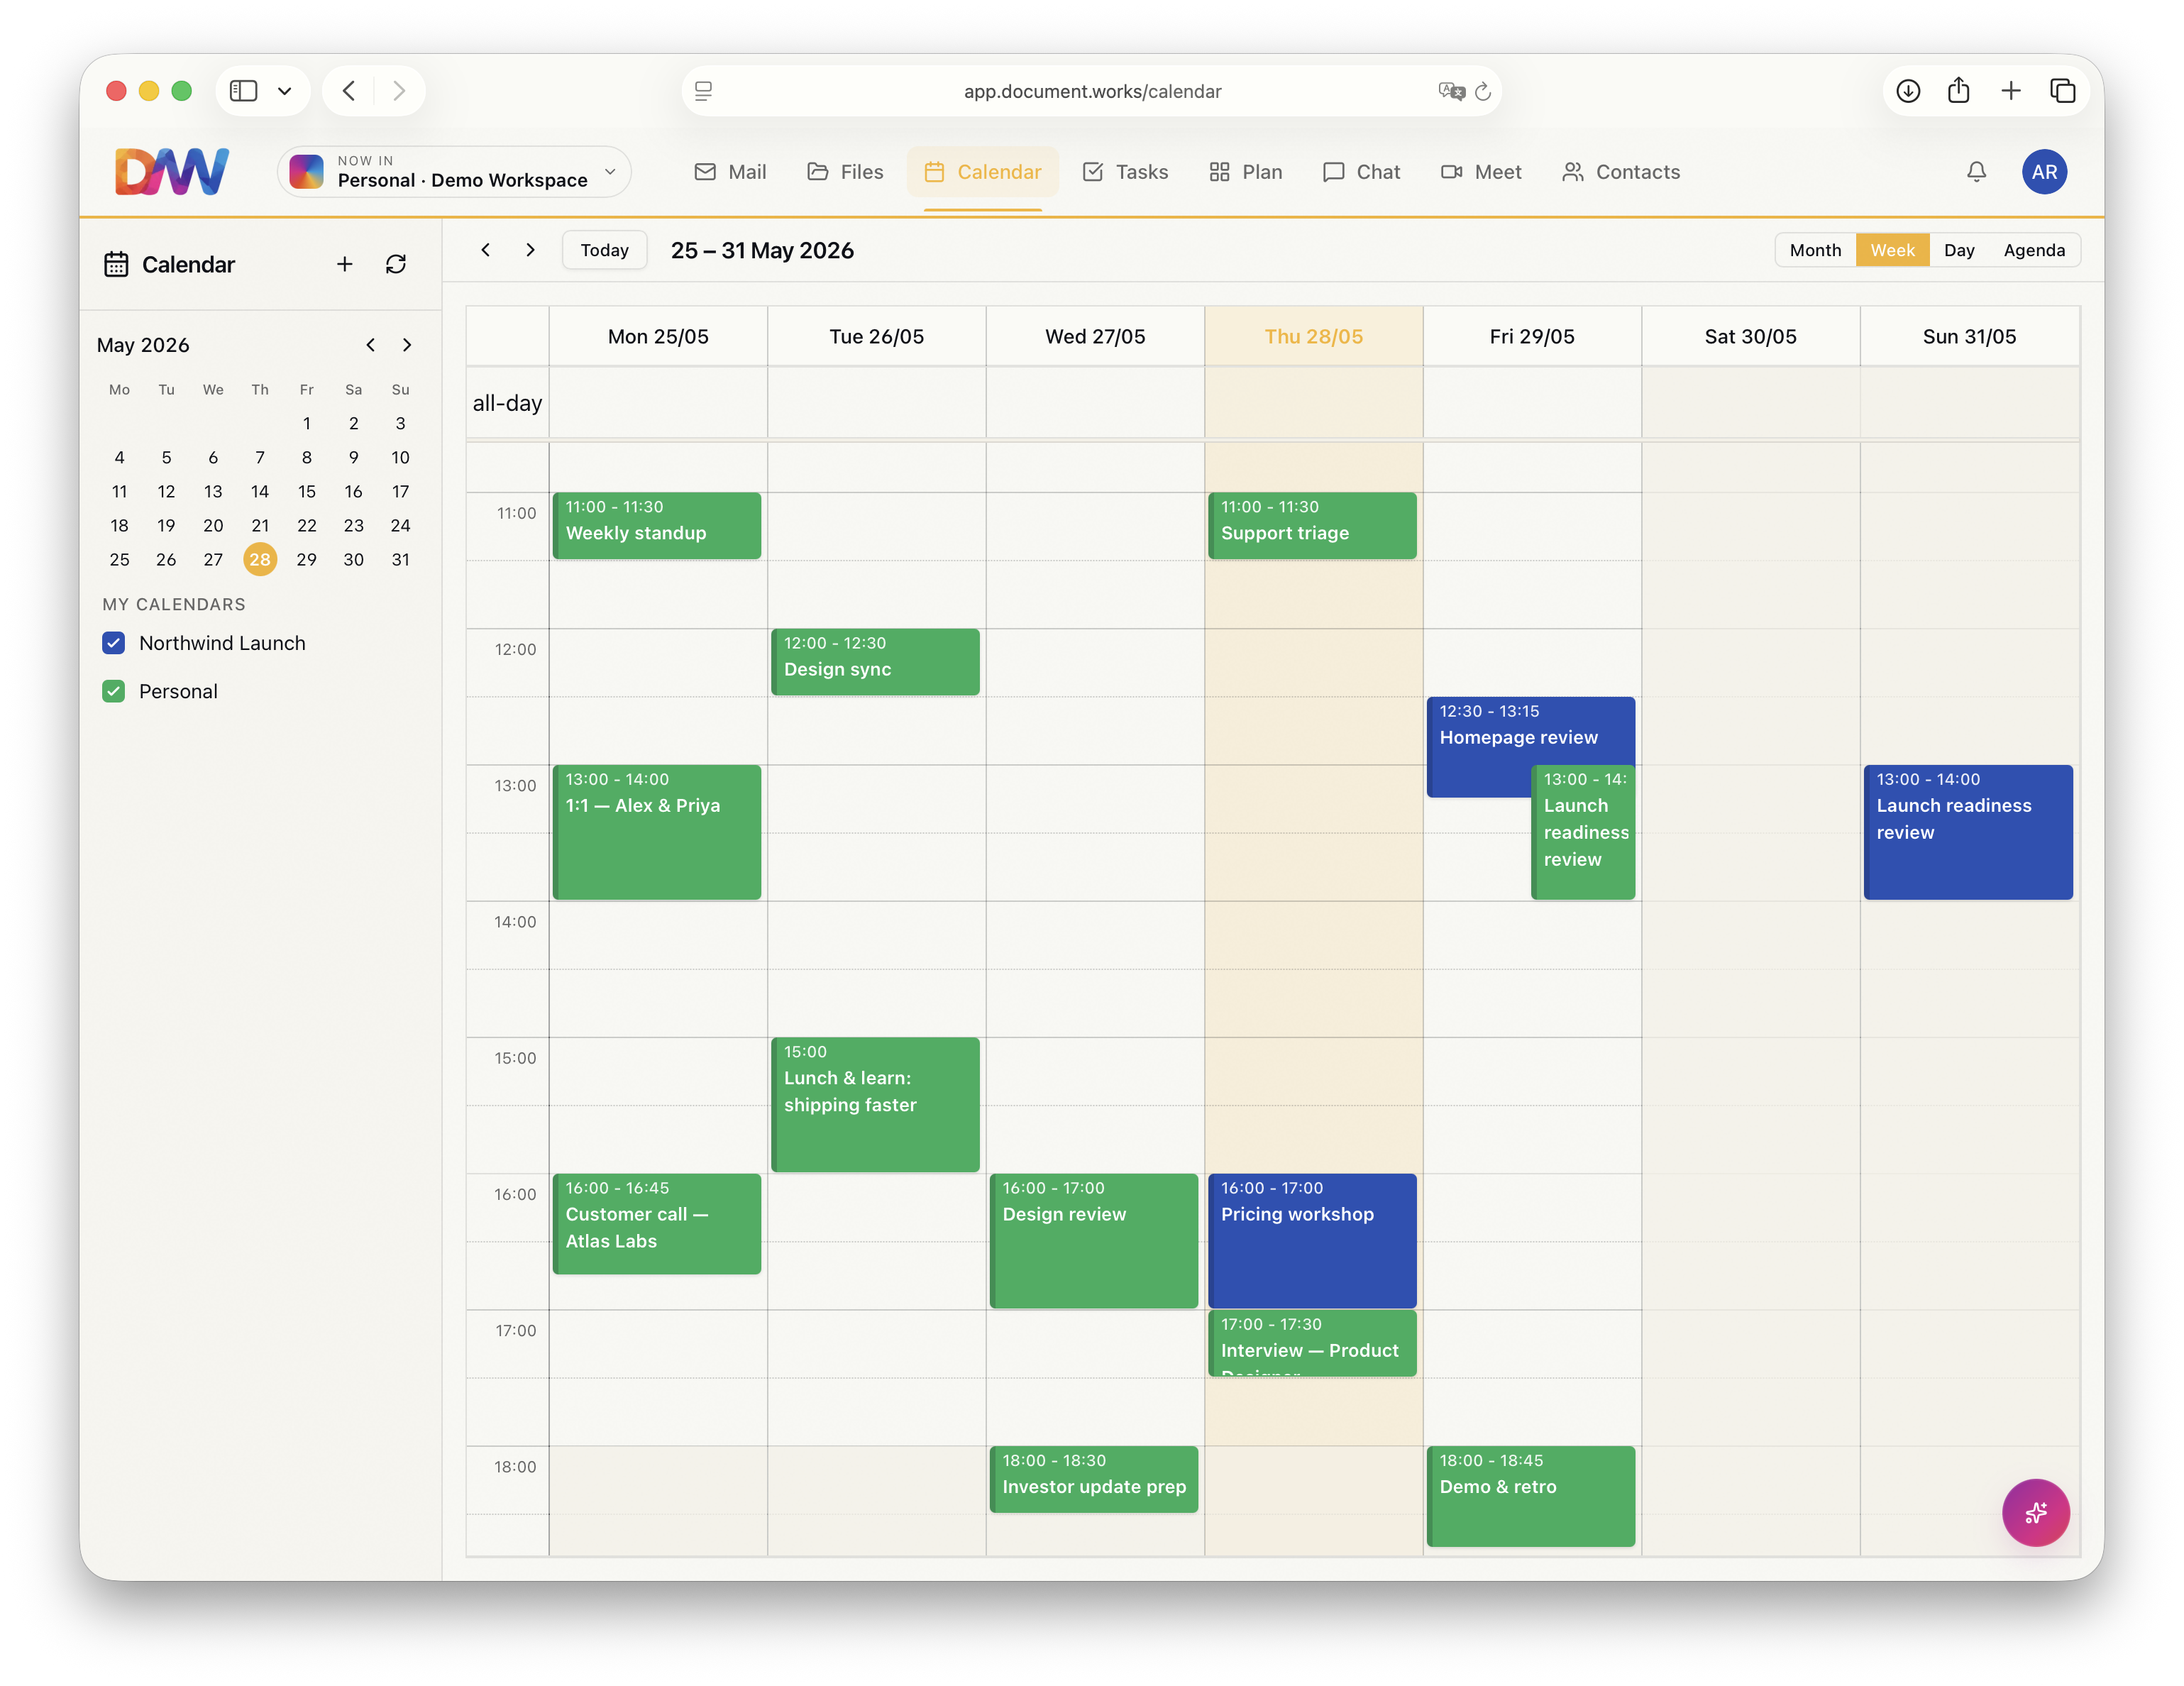Go to previous week

485,250
